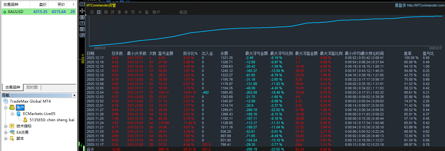This screenshot has width=445, height=151.
Task: Click the 技术指标 indicators icon
Action: click(x=12, y=126)
